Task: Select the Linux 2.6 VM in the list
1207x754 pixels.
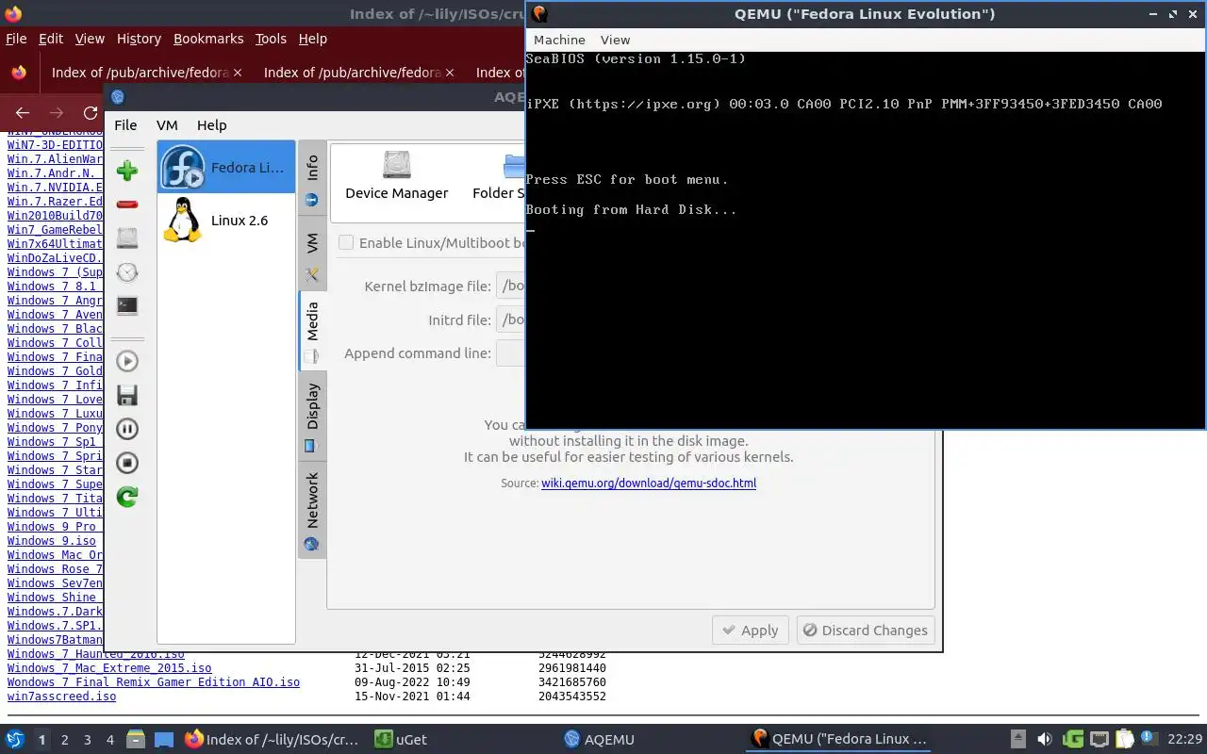Action: [225, 221]
